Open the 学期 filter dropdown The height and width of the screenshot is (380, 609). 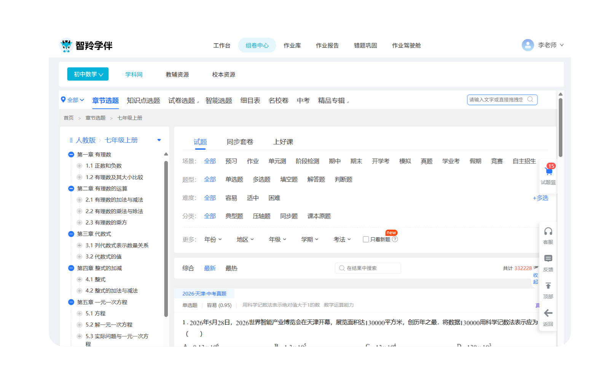tap(310, 239)
